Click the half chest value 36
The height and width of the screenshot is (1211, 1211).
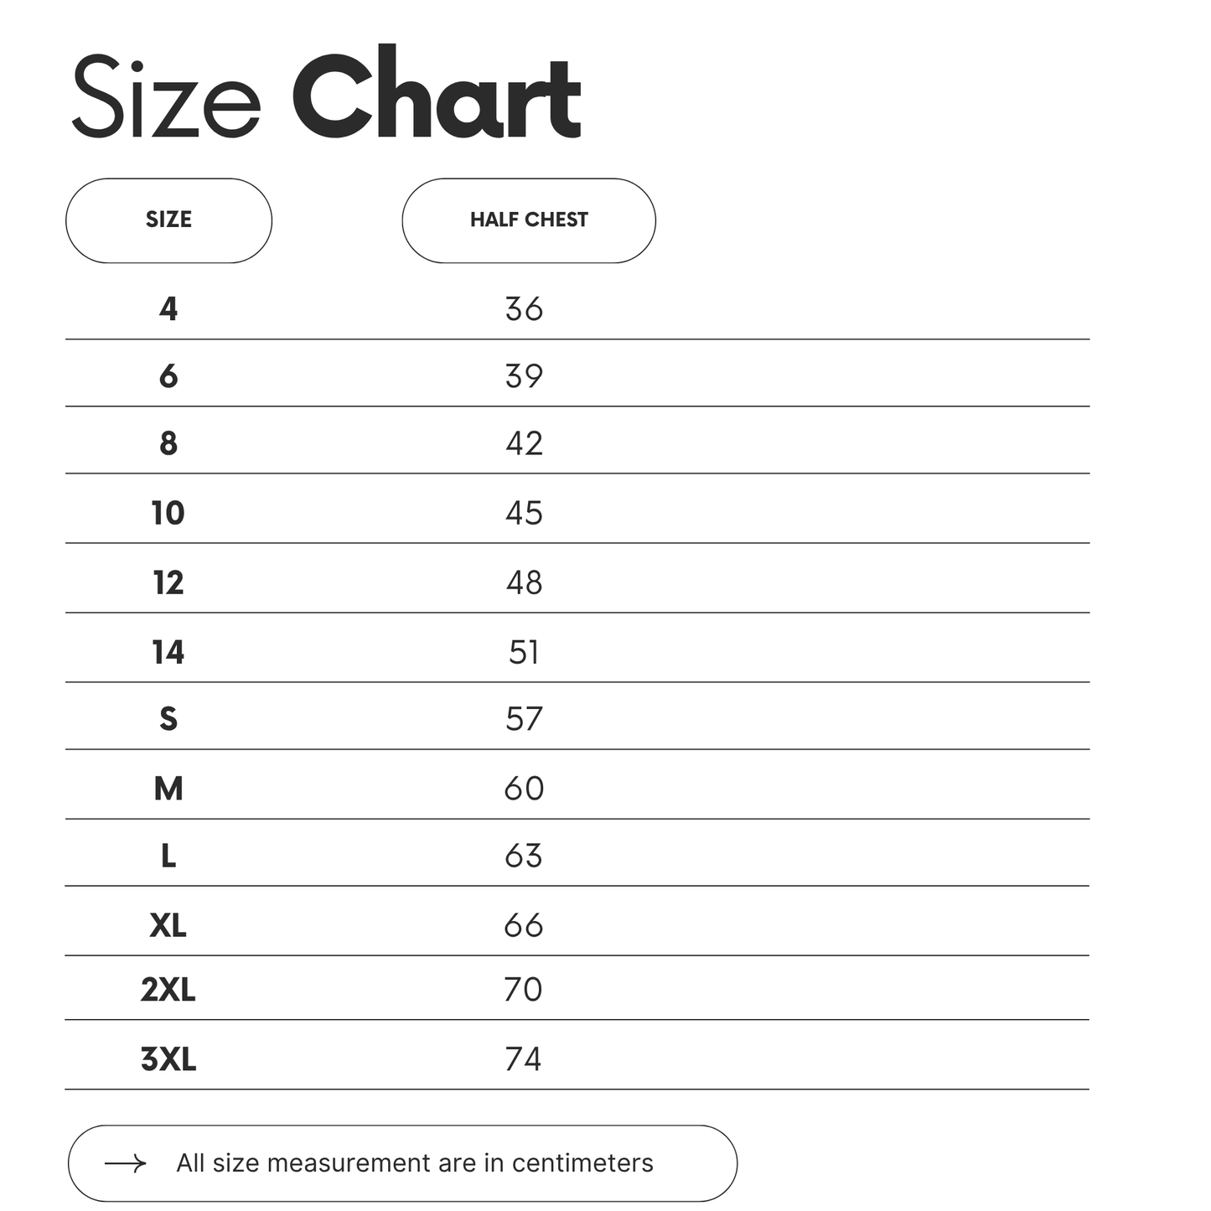click(x=524, y=309)
